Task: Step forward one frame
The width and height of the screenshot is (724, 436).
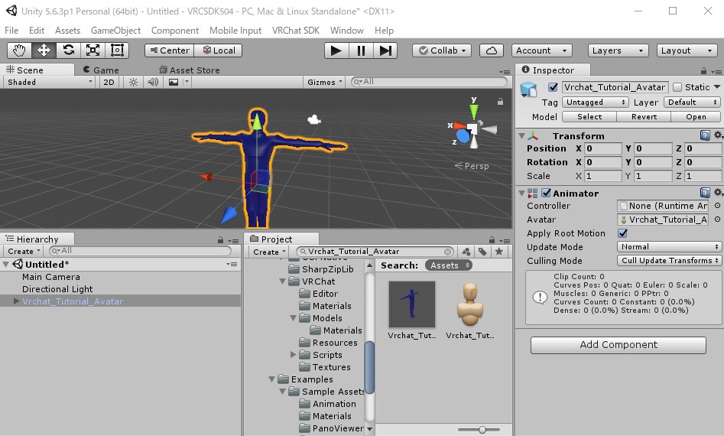Action: click(385, 50)
